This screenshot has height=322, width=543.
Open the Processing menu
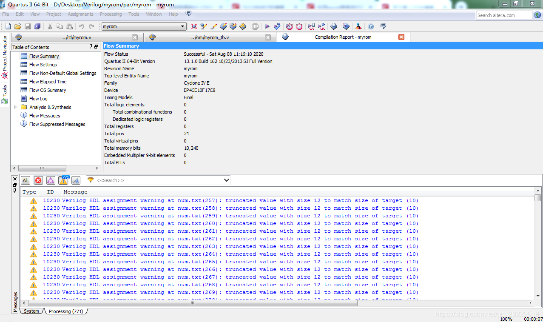coord(111,14)
